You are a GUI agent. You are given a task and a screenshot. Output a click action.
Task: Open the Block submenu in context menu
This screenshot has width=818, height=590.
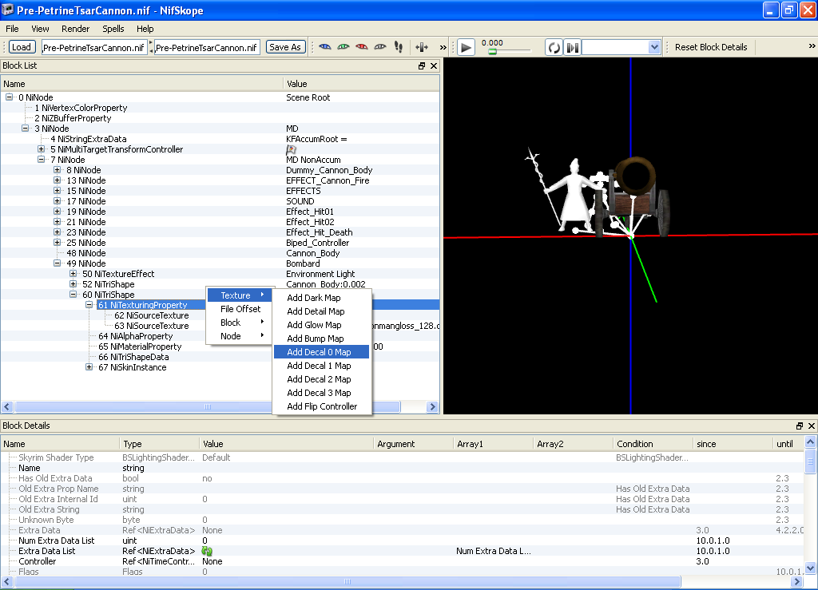(240, 323)
